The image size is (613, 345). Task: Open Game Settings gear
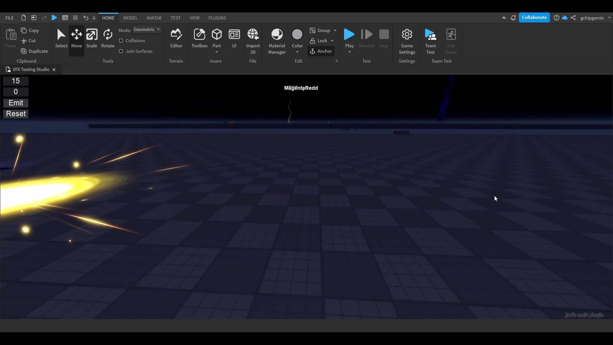[x=407, y=34]
